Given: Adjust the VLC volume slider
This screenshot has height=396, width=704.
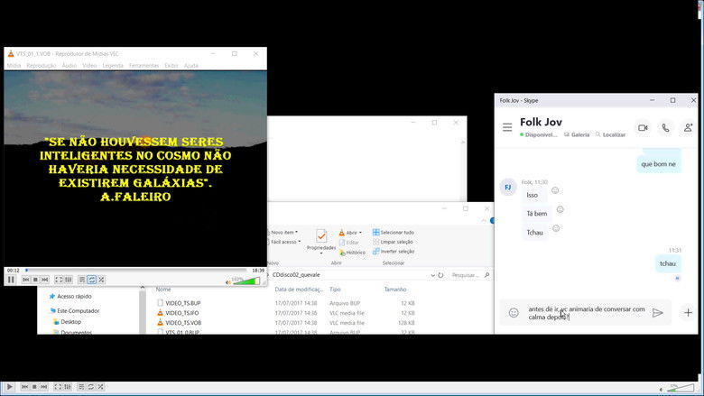Looking at the screenshot, I should (250, 281).
